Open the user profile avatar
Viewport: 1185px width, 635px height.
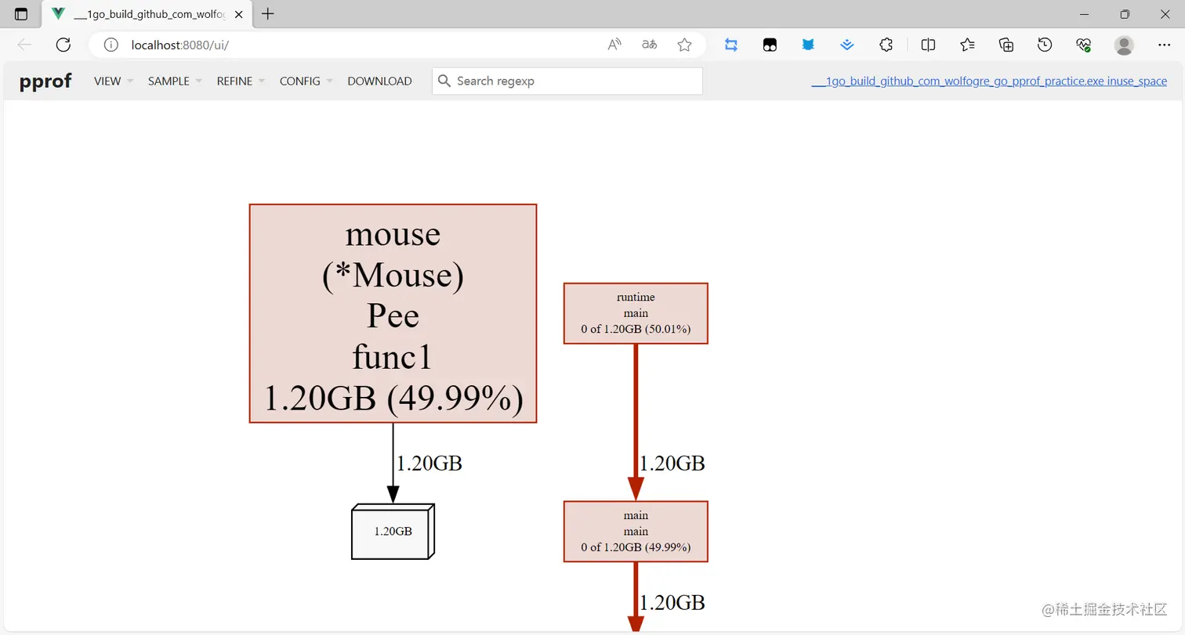[x=1124, y=45]
